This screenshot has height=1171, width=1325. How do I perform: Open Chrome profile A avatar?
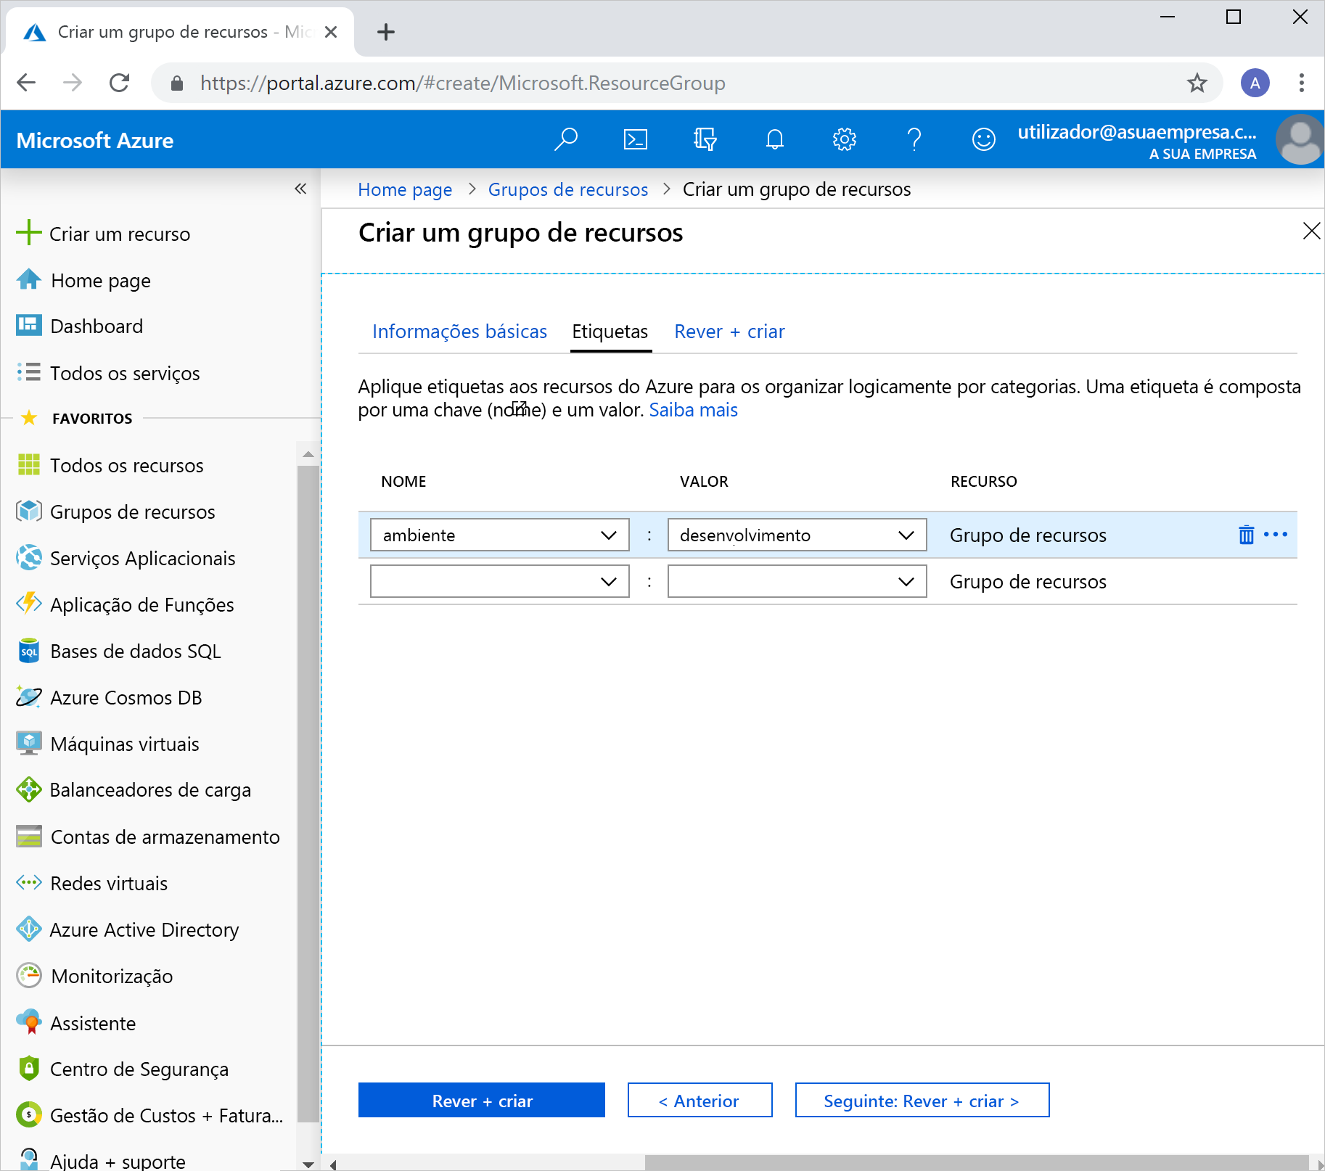pos(1255,83)
